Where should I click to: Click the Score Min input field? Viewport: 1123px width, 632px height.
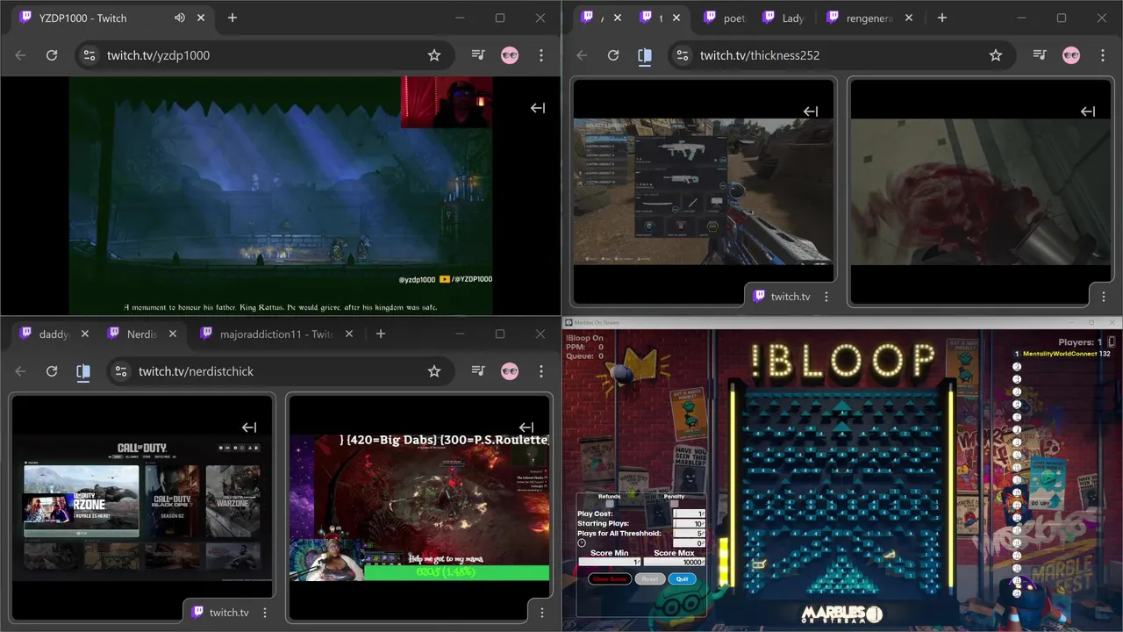[610, 562]
